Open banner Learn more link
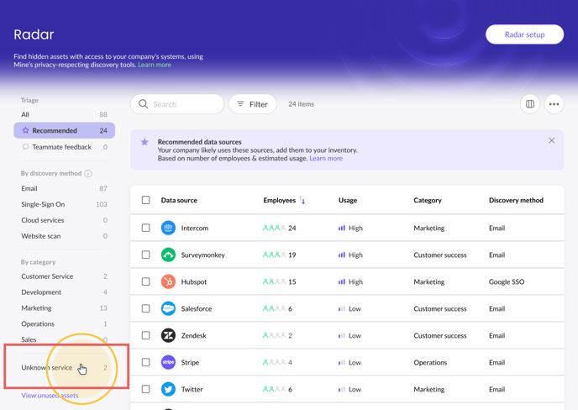This screenshot has width=578, height=410. click(326, 158)
